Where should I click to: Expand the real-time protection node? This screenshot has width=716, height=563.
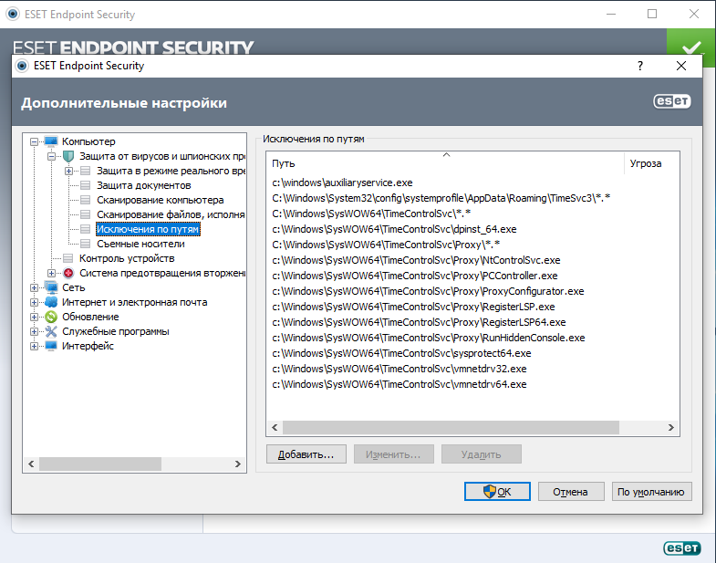(x=68, y=171)
